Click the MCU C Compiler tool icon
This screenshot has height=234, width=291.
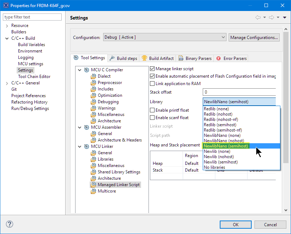(86, 70)
